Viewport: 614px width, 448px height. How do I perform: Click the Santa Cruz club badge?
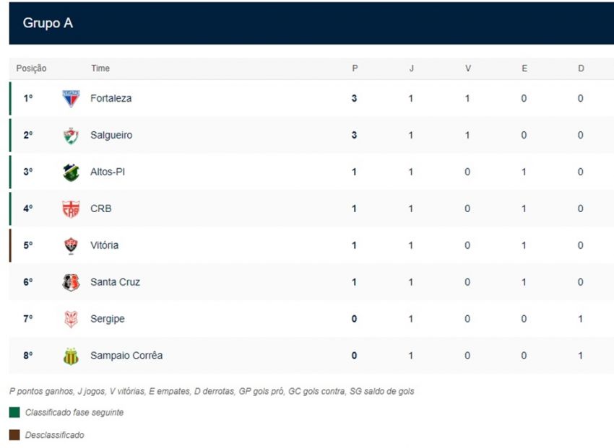[x=71, y=282]
